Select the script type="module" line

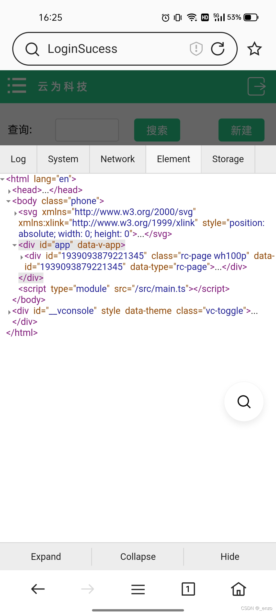pos(124,289)
